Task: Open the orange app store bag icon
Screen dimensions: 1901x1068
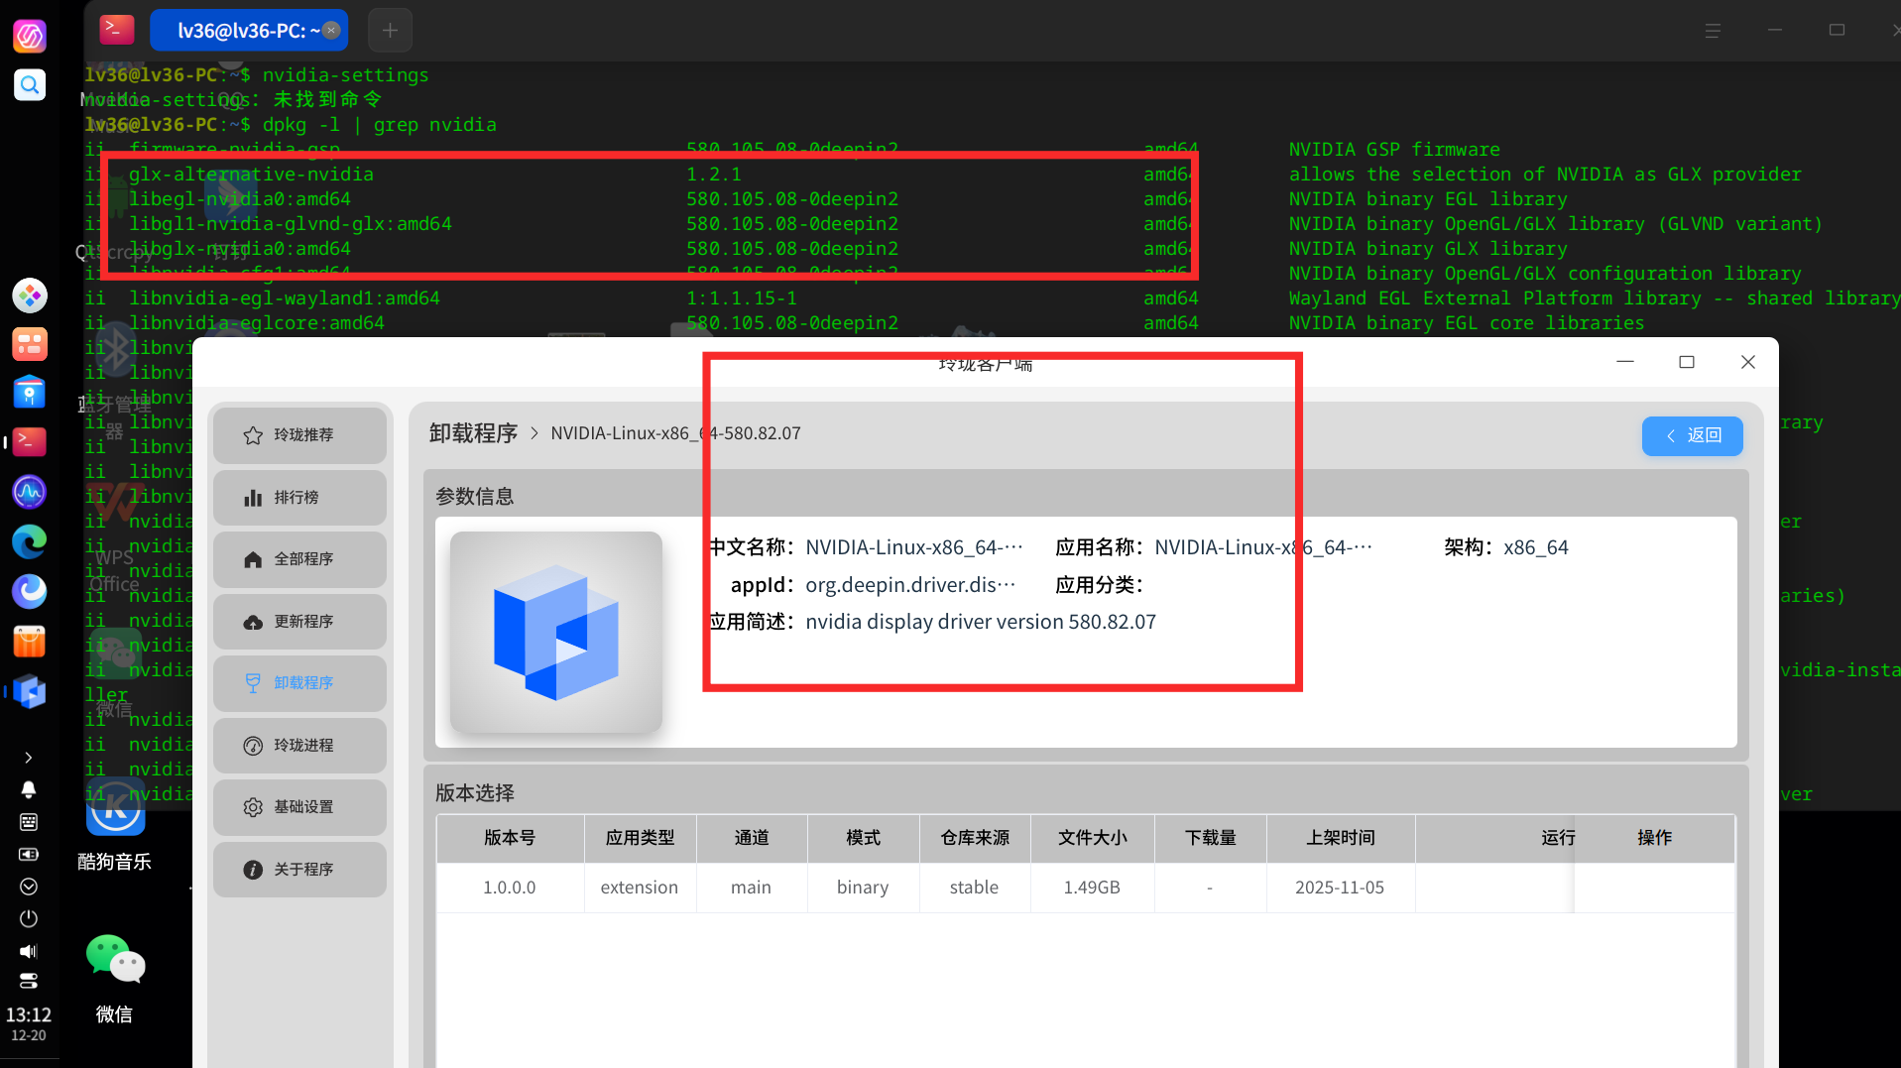Action: [x=30, y=642]
